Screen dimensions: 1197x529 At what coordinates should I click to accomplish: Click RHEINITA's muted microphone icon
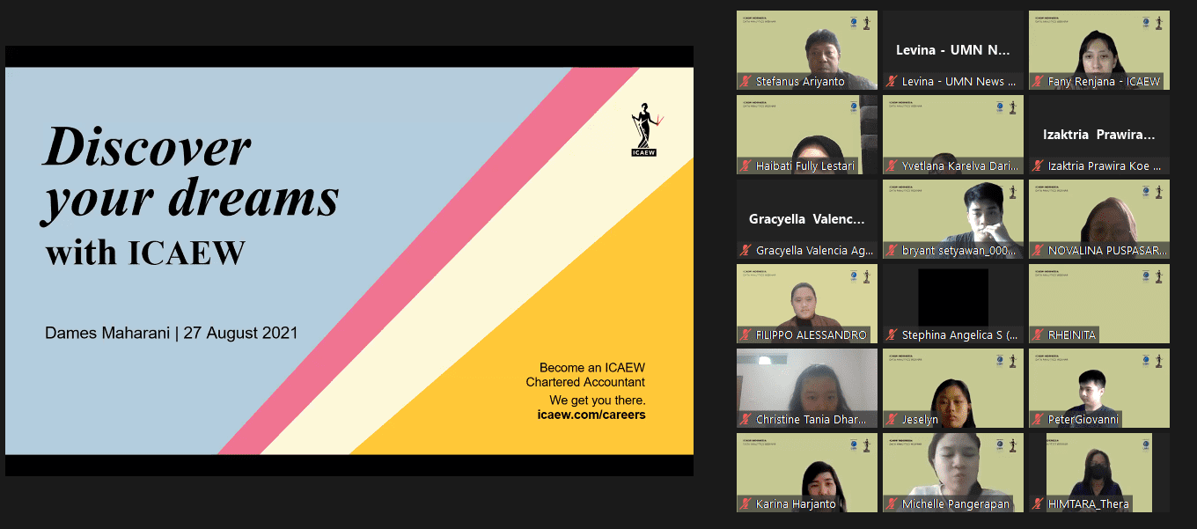(1038, 335)
